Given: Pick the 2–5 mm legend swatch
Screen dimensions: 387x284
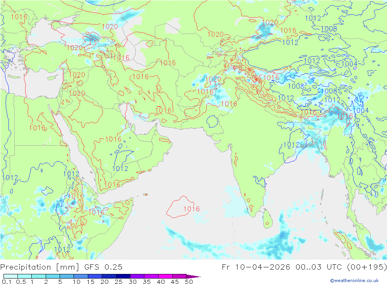Looking at the screenshot, I should [x=53, y=276].
